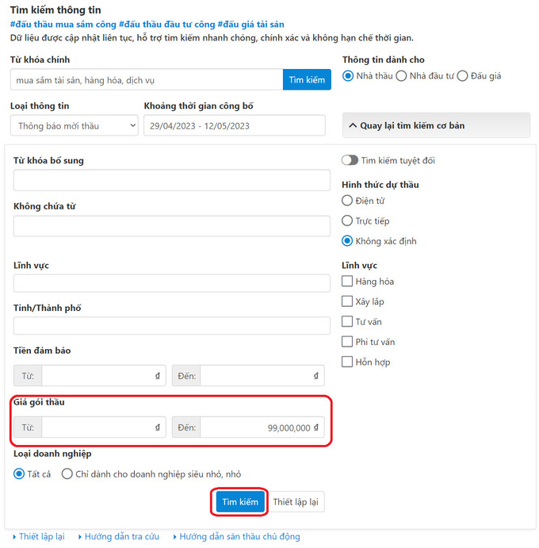Click the Thiết lập lại button
This screenshot has height=548, width=539.
point(296,502)
